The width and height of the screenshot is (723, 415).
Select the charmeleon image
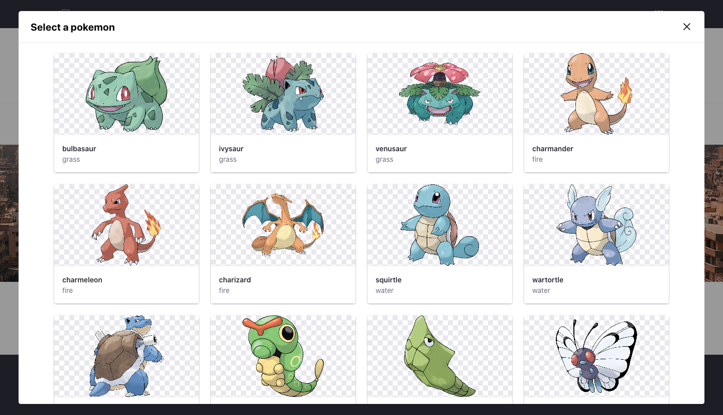pyautogui.click(x=127, y=225)
